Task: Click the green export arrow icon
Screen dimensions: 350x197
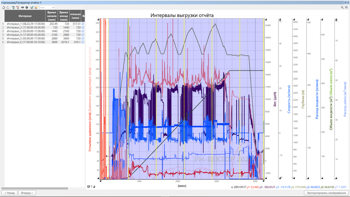Action: [32, 7]
